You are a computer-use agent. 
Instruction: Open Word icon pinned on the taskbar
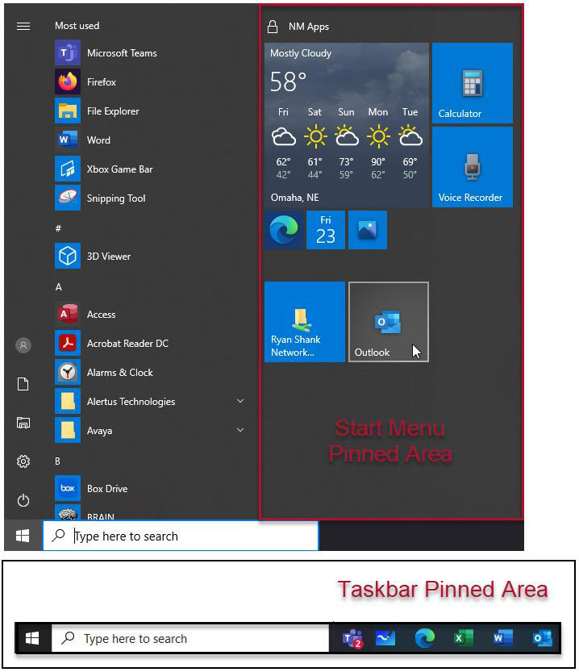[502, 639]
